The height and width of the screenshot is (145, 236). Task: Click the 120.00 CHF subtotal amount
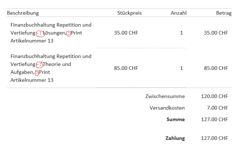click(x=214, y=96)
